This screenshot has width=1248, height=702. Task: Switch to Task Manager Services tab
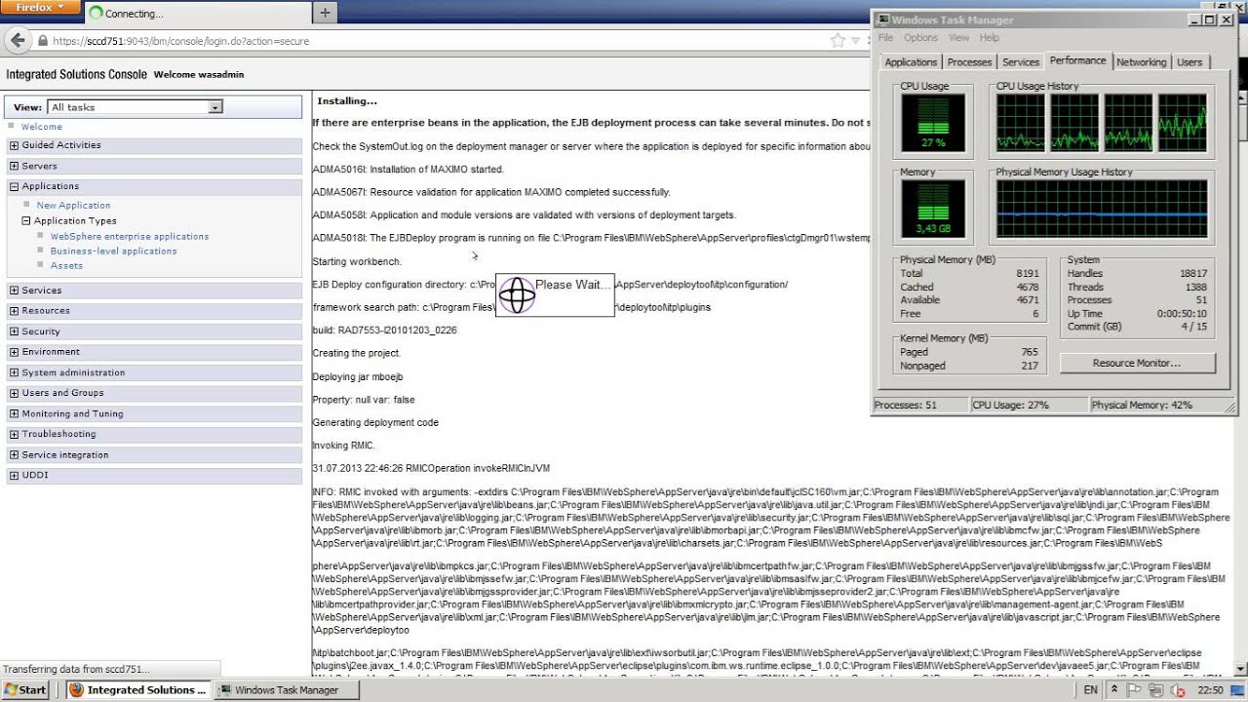click(1021, 62)
